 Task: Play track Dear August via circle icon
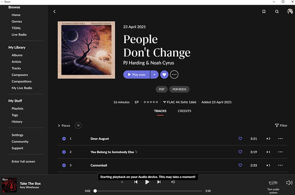[64, 139]
